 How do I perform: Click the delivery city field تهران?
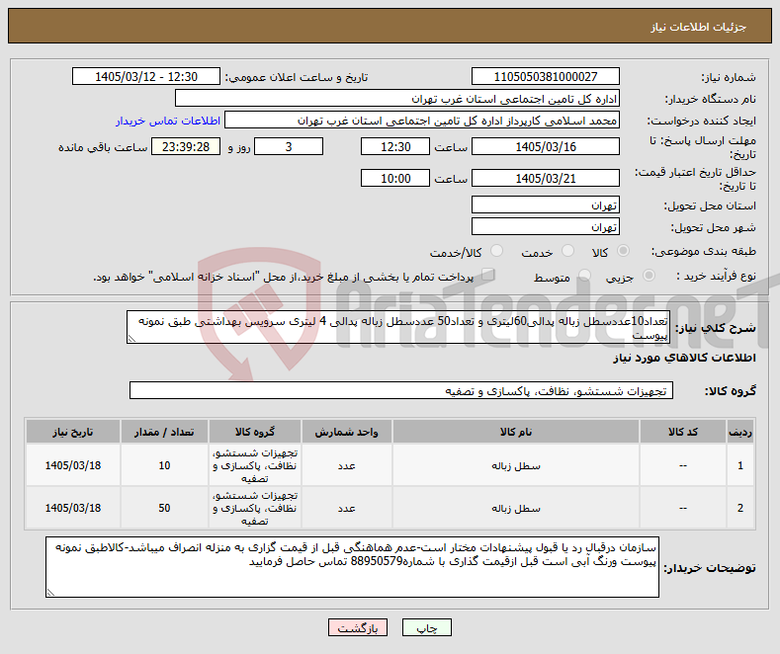[x=545, y=226]
